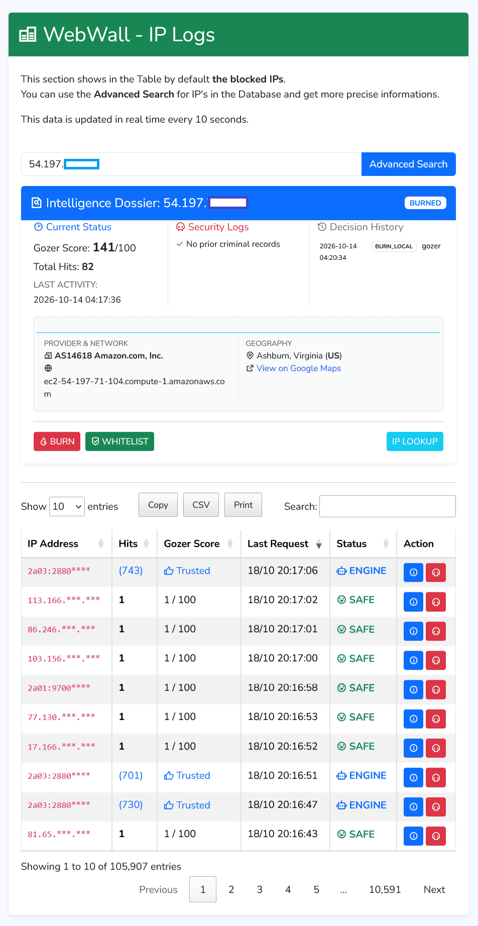Burn this IP with BURN button
Image resolution: width=478 pixels, height=926 pixels.
57,441
